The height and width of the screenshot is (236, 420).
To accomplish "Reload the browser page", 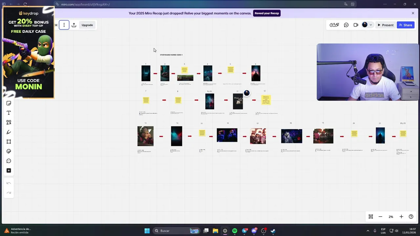I will click(x=25, y=4).
